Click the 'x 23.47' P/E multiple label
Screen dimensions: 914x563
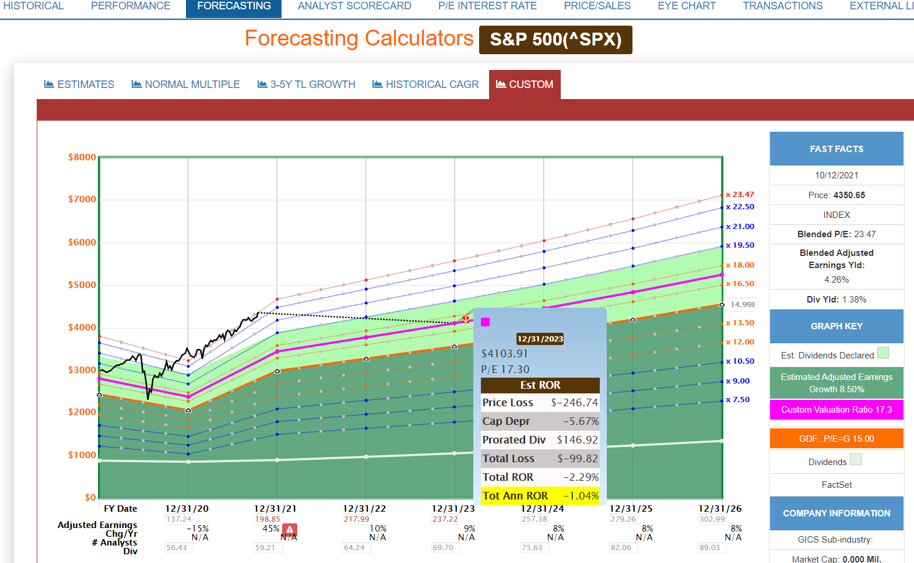(x=740, y=195)
